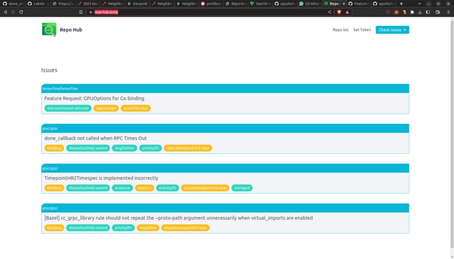Click the lang/c++ label

(145, 188)
